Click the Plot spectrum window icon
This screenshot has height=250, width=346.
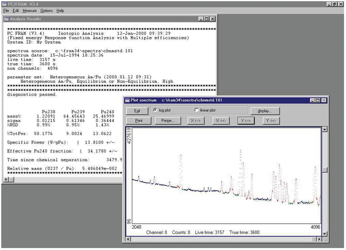tap(127, 100)
